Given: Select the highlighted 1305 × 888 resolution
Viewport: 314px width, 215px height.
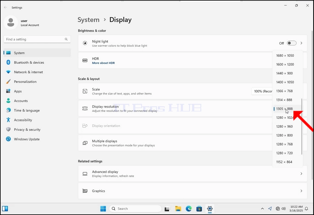Looking at the screenshot, I should pos(287,109).
